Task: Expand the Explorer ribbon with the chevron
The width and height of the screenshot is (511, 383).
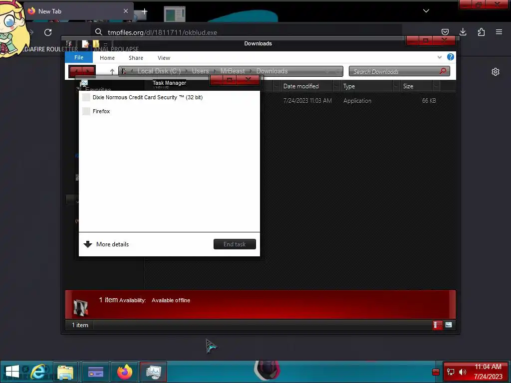Action: (439, 57)
